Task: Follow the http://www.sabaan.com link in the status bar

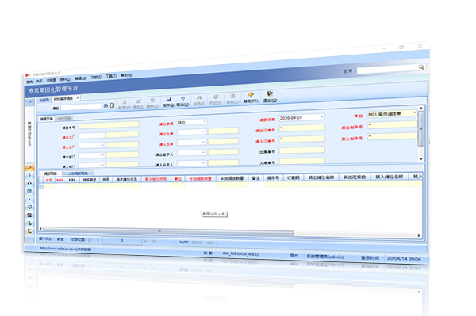Action: (x=65, y=249)
